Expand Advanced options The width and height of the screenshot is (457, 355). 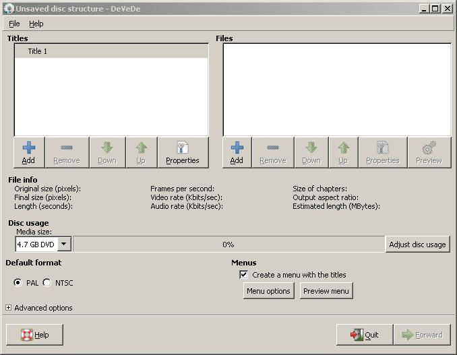9,308
